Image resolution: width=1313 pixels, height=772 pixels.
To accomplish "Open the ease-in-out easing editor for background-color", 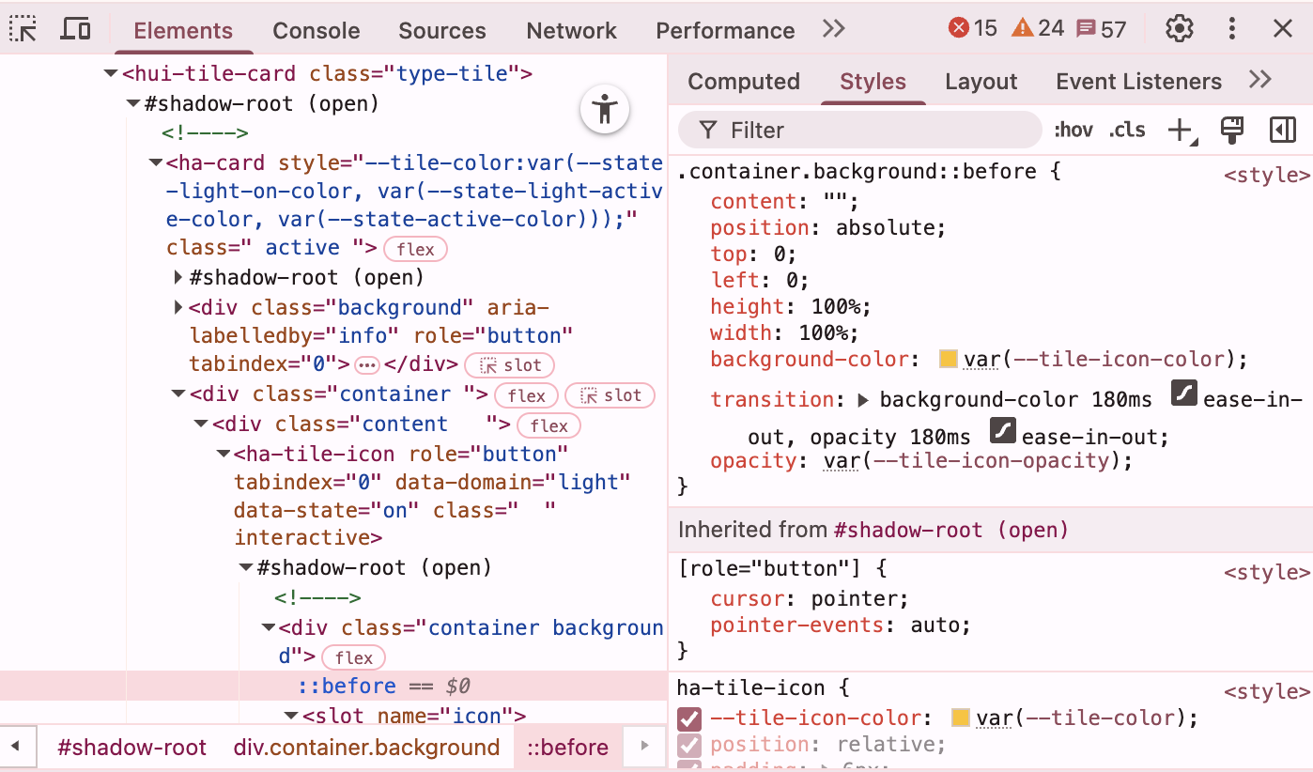I will click(1184, 394).
